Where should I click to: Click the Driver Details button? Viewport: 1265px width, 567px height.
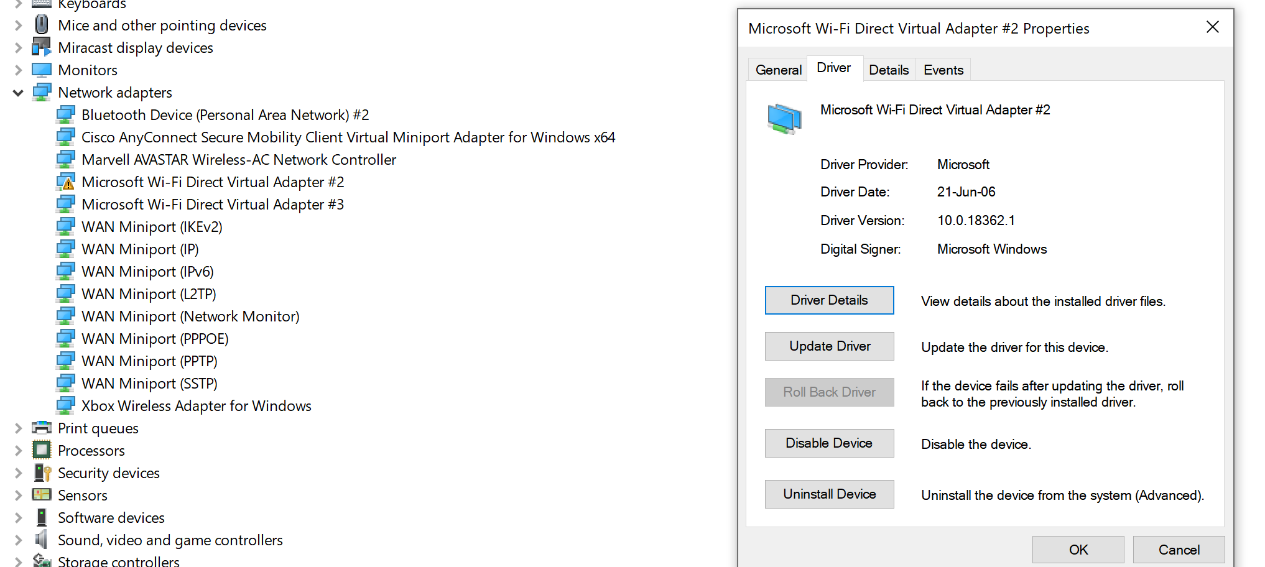pyautogui.click(x=829, y=300)
